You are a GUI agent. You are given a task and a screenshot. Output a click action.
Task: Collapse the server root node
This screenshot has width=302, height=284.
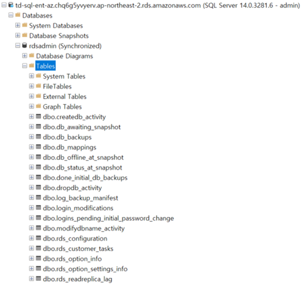tap(4, 5)
